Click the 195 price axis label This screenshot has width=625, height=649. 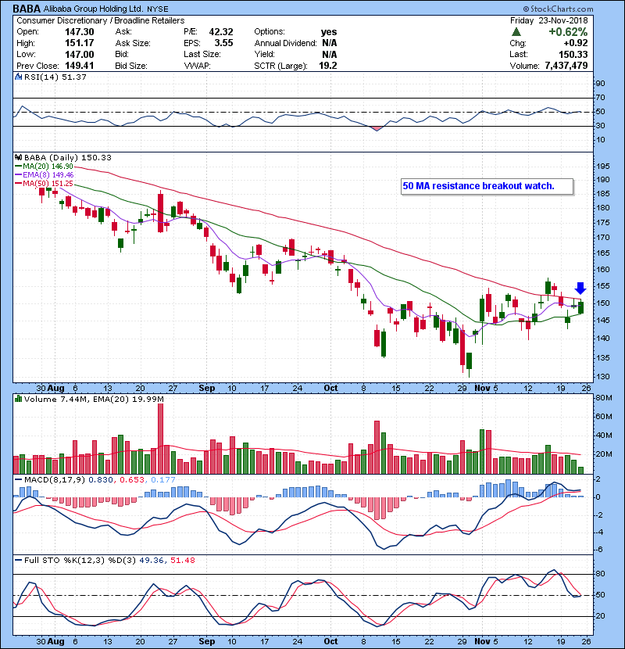tap(603, 167)
